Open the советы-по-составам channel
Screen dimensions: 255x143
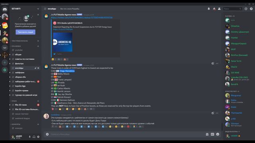point(25,59)
